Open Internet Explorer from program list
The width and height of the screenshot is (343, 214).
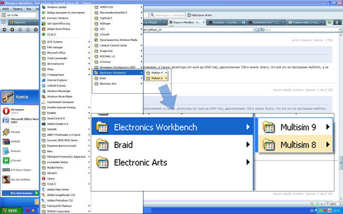[x=57, y=80]
